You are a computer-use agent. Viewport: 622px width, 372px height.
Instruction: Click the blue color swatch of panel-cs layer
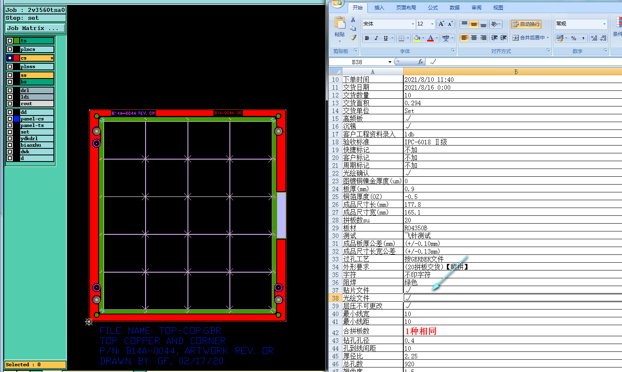coord(16,119)
